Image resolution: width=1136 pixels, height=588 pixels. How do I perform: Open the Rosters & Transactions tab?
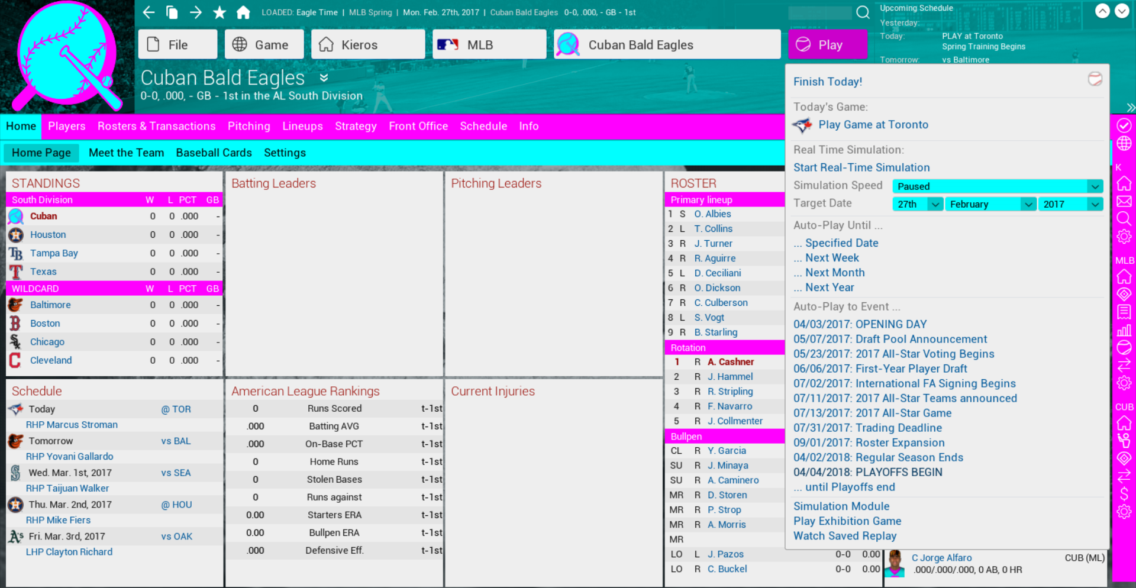pyautogui.click(x=157, y=126)
